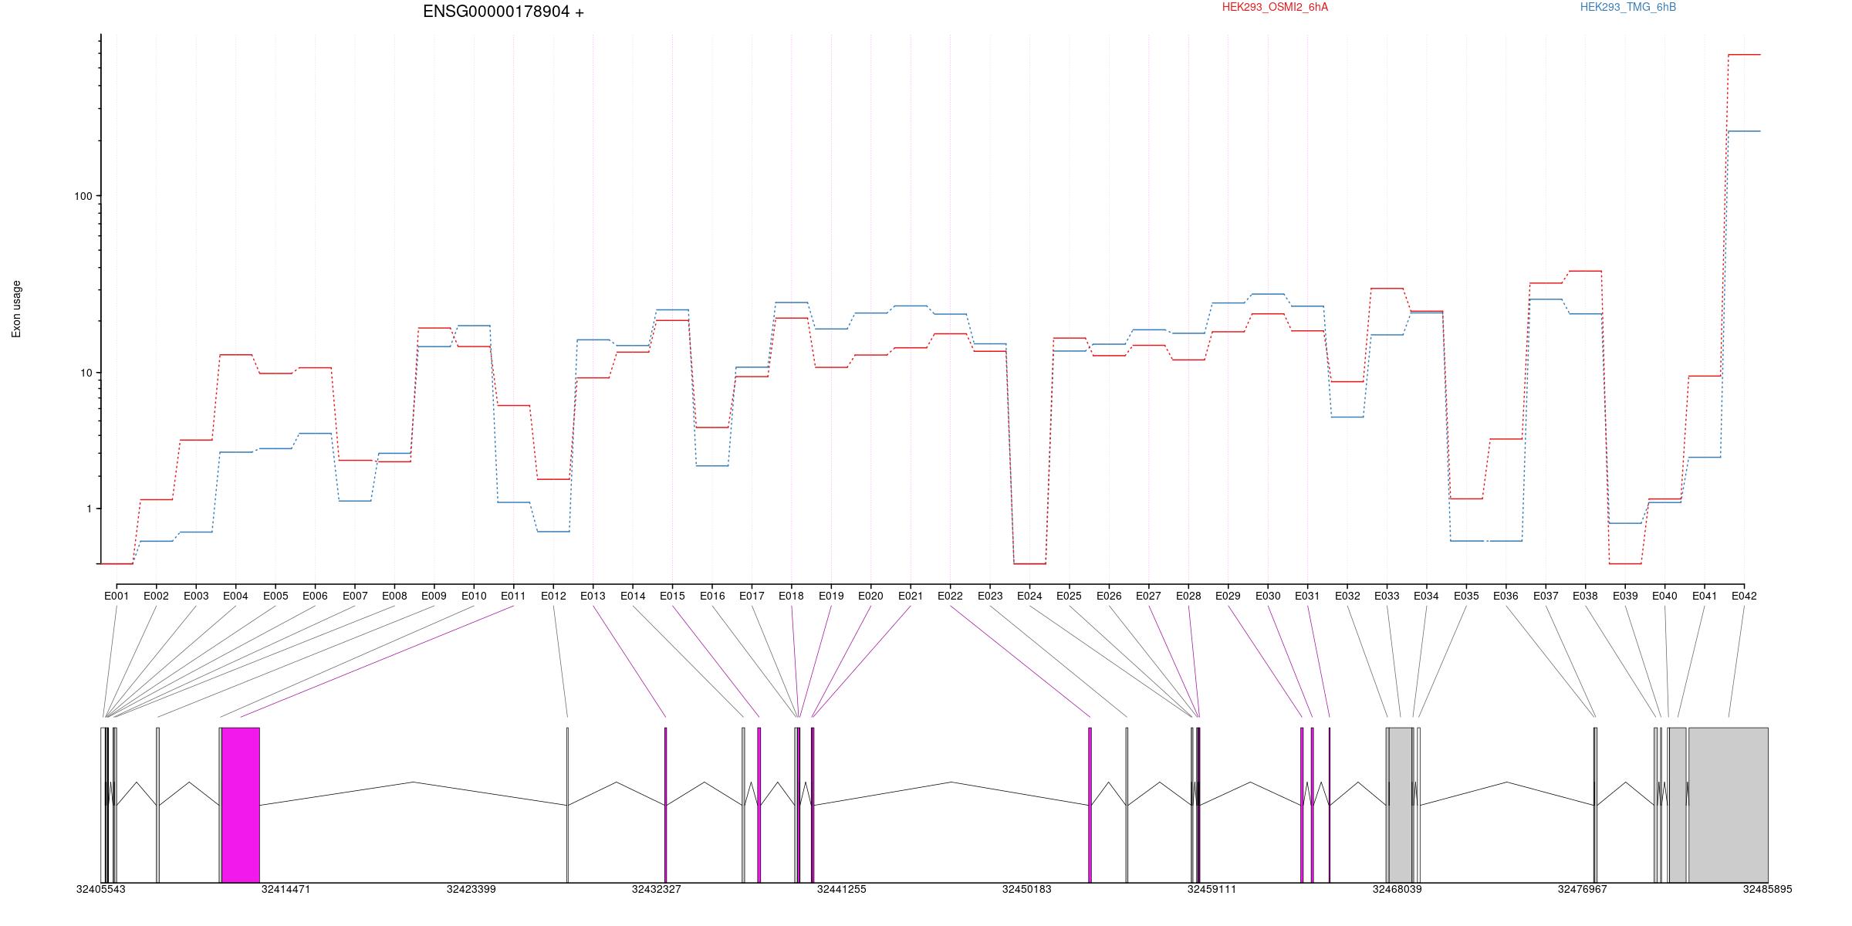Click exon label E041
The width and height of the screenshot is (1852, 926).
1705,596
